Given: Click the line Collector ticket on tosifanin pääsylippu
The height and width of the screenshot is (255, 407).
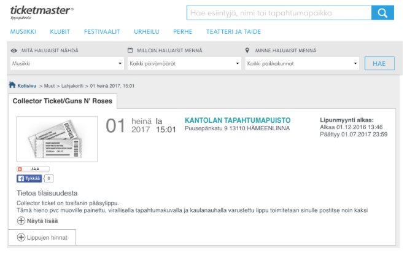Looking at the screenshot, I should [x=68, y=203].
